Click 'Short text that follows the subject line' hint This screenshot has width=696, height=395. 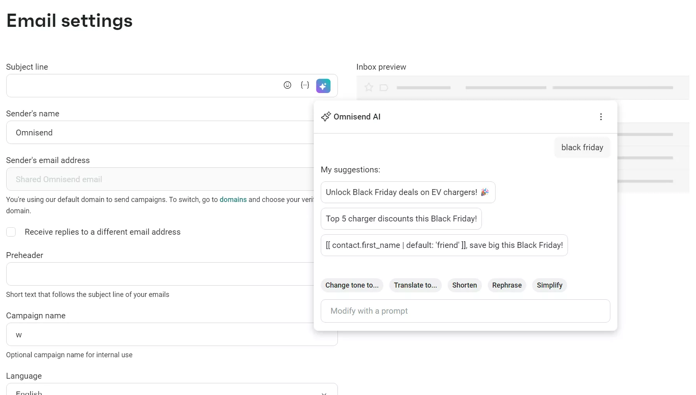pos(88,295)
